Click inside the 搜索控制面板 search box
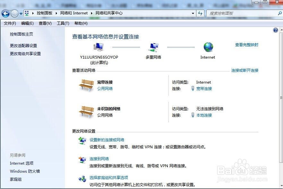Image resolution: width=283 pixels, height=189 pixels. coord(241,13)
